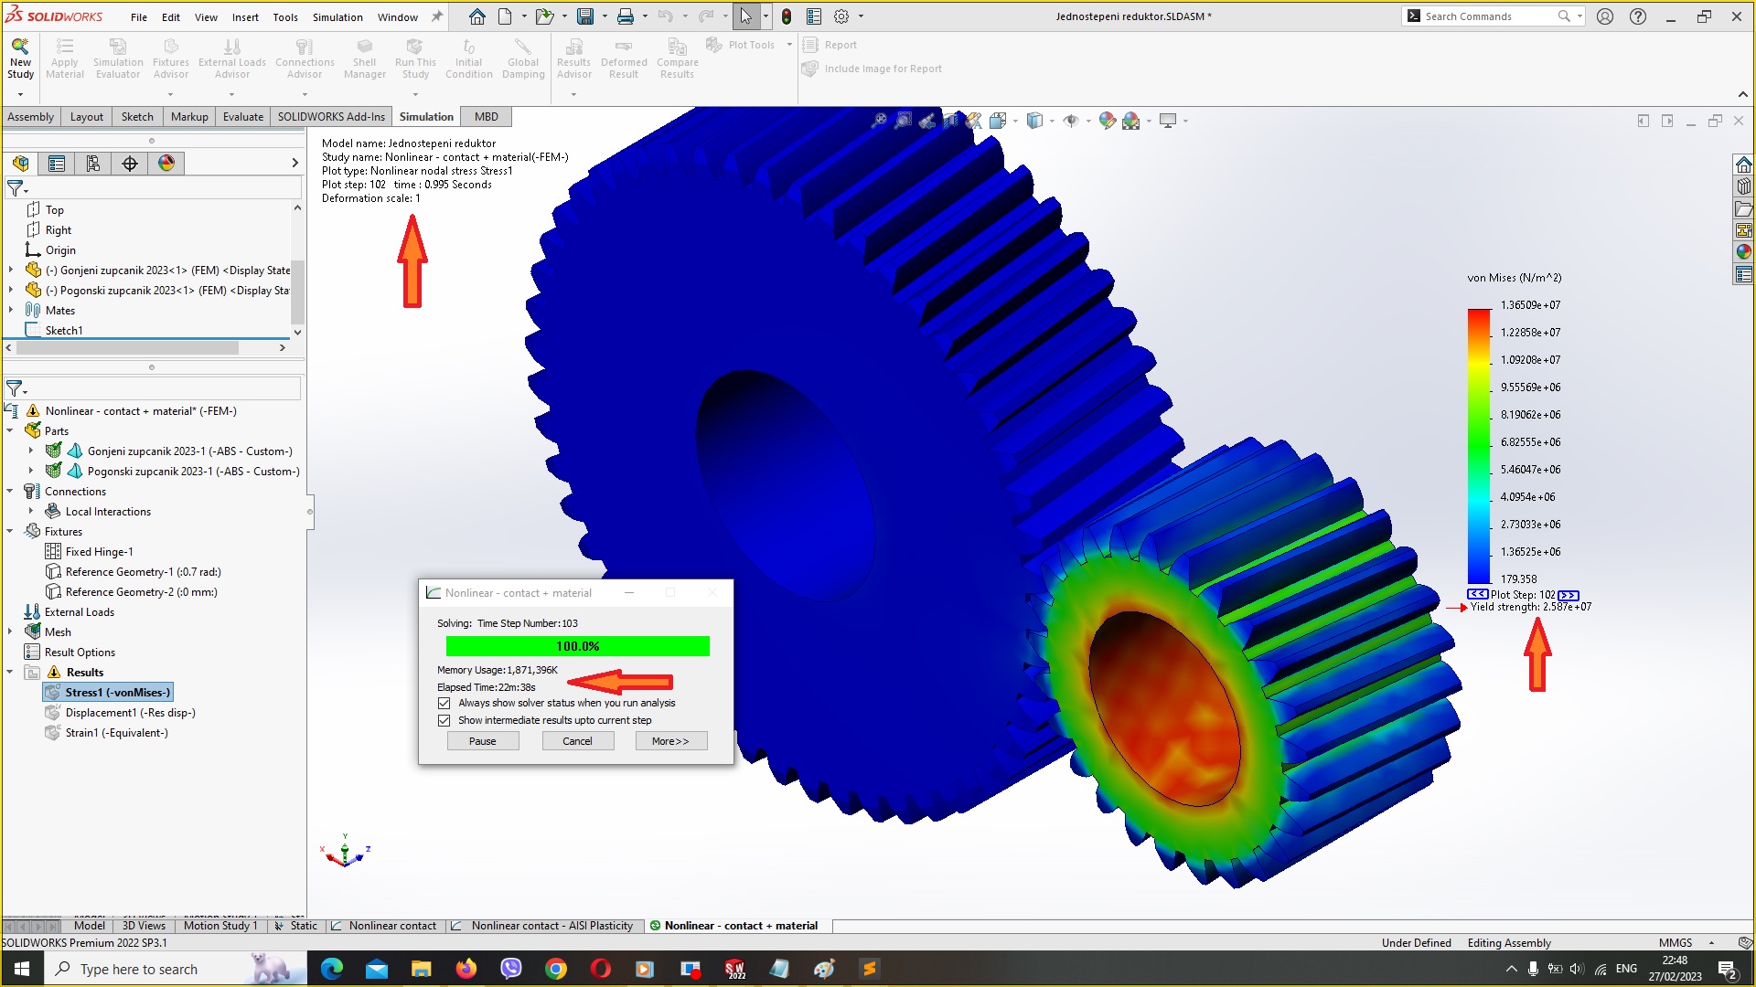Viewport: 1756px width, 987px height.
Task: Click the Open document folder icon
Action: 543,16
